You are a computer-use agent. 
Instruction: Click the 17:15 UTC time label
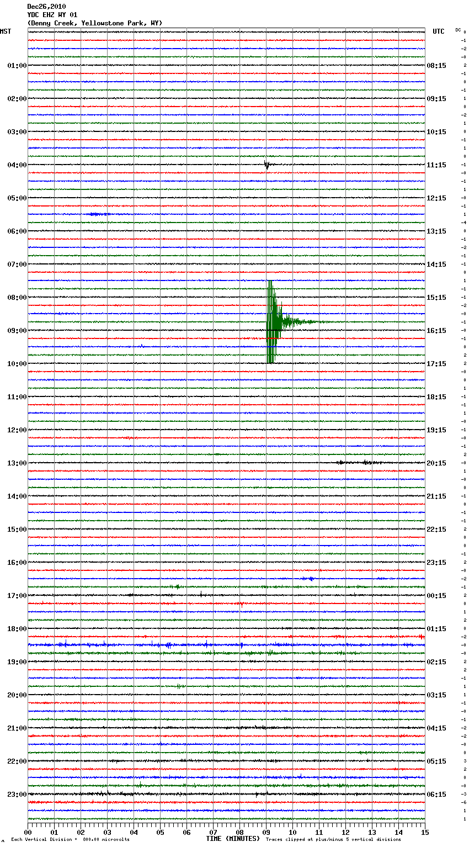(x=436, y=364)
